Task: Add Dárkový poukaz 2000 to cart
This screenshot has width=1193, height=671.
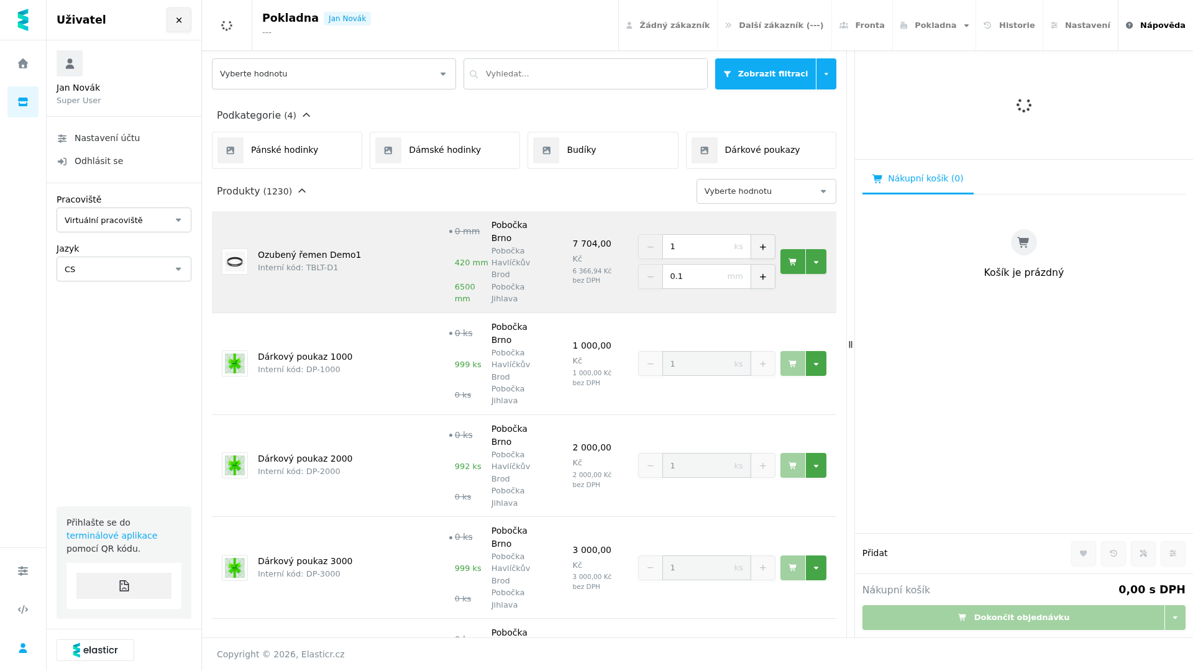Action: pyautogui.click(x=793, y=465)
